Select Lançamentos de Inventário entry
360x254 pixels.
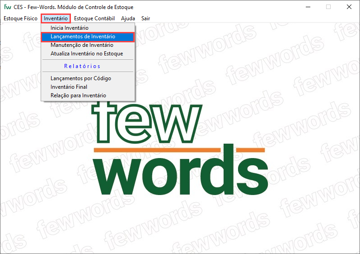tap(88, 36)
